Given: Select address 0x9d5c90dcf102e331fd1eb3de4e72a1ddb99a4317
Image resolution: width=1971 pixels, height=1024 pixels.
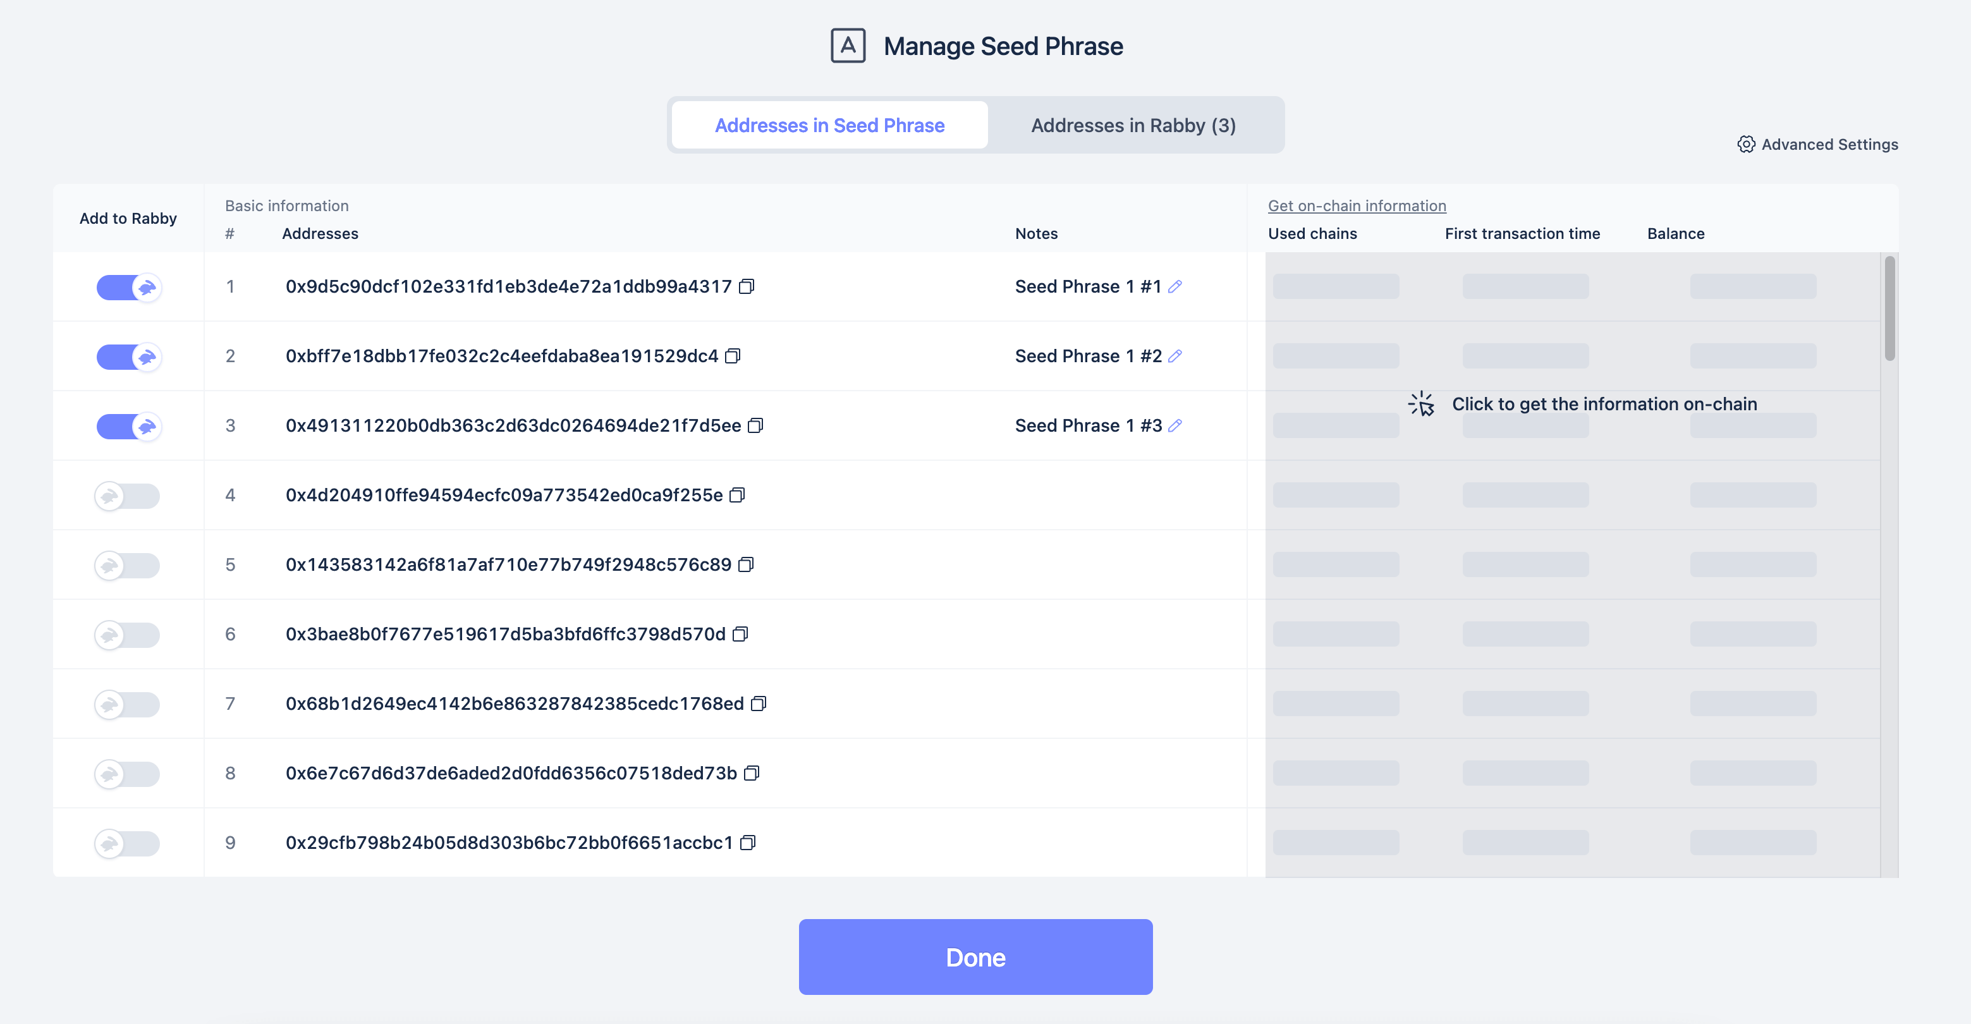Looking at the screenshot, I should (508, 286).
